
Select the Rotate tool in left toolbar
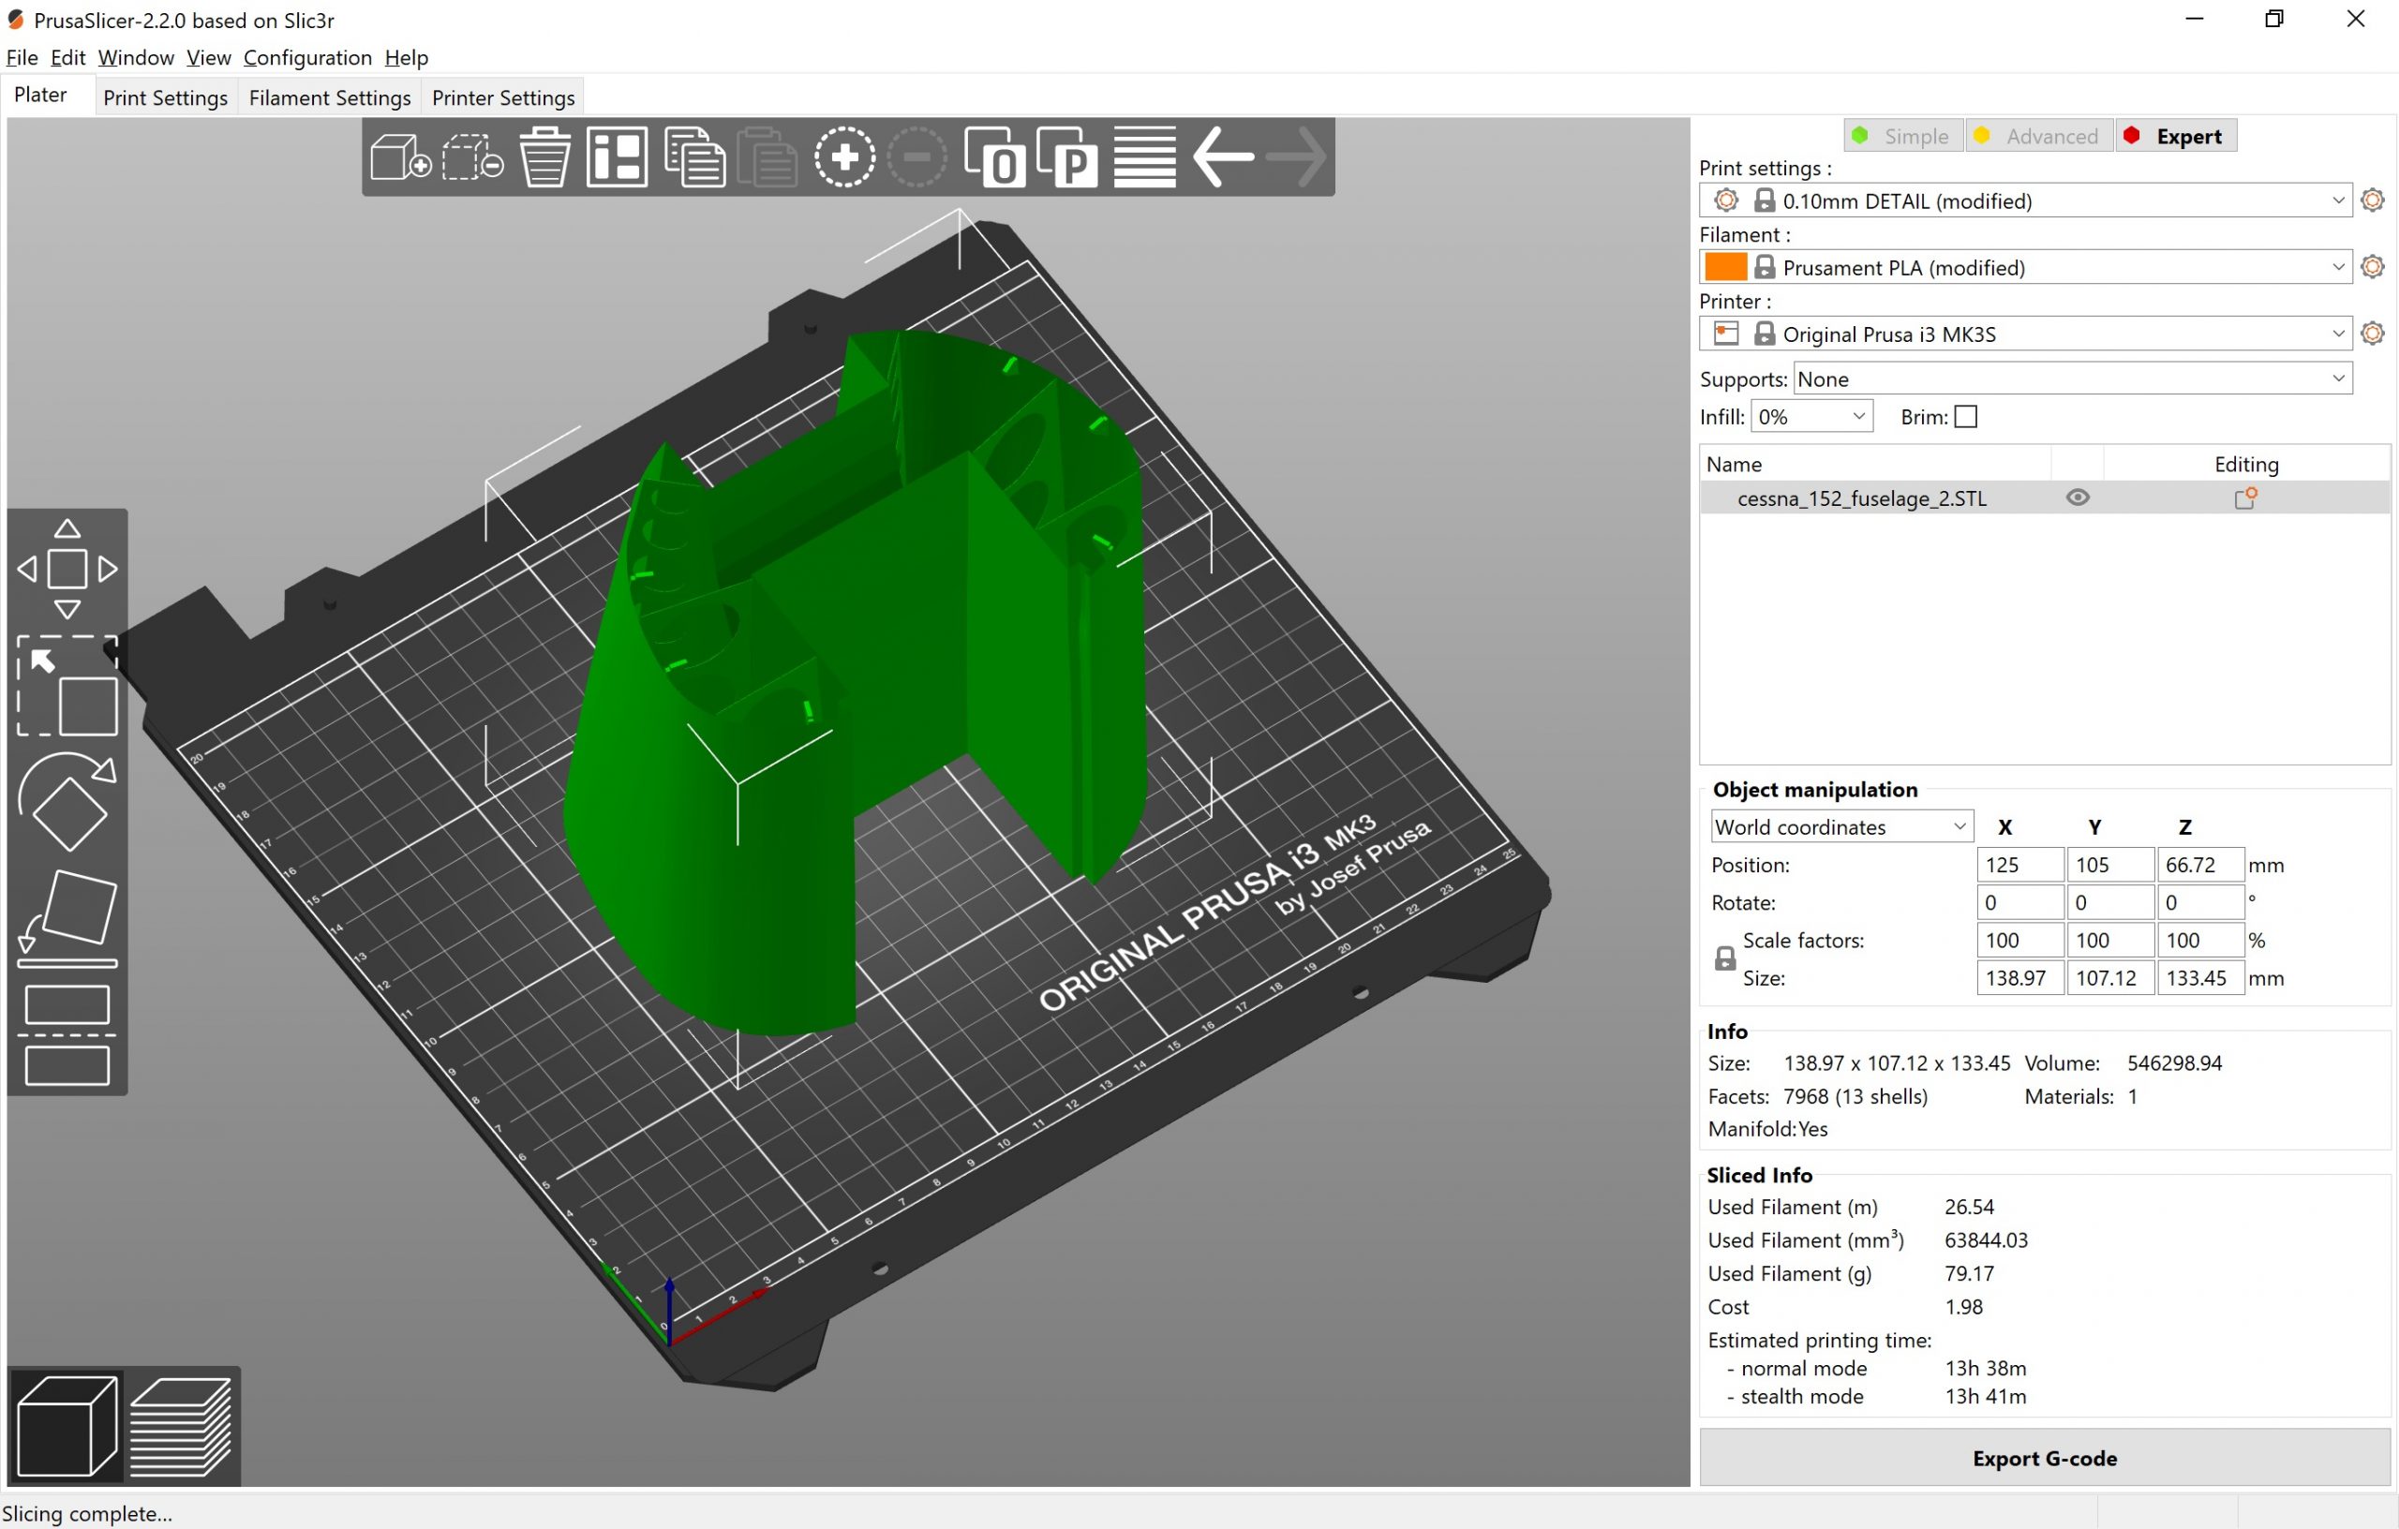coord(67,802)
